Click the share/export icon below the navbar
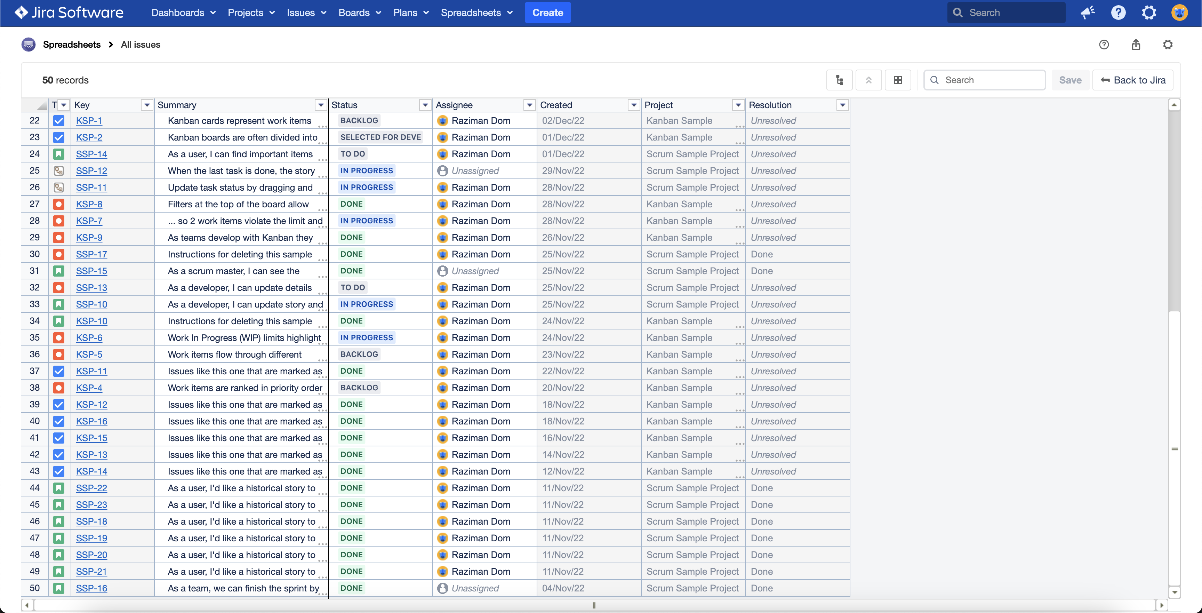Screen dimensions: 1202x613 pyautogui.click(x=1136, y=44)
